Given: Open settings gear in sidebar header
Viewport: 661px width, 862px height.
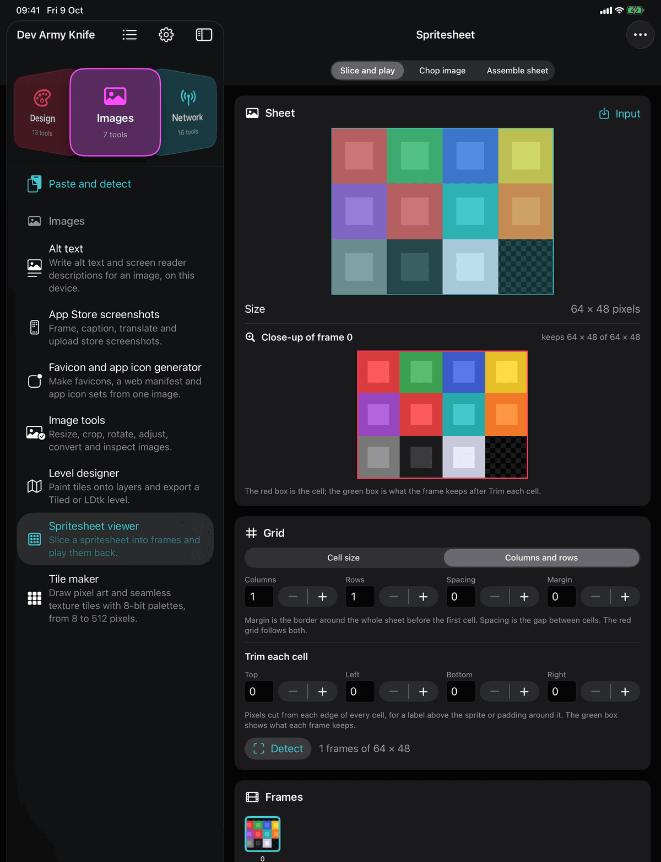Looking at the screenshot, I should click(x=166, y=35).
